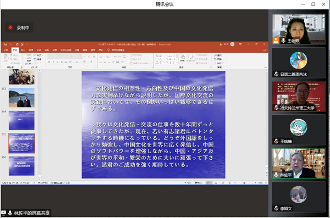Click the New Slide icon in the ribbon
330x218 pixels.
pyautogui.click(x=29, y=58)
